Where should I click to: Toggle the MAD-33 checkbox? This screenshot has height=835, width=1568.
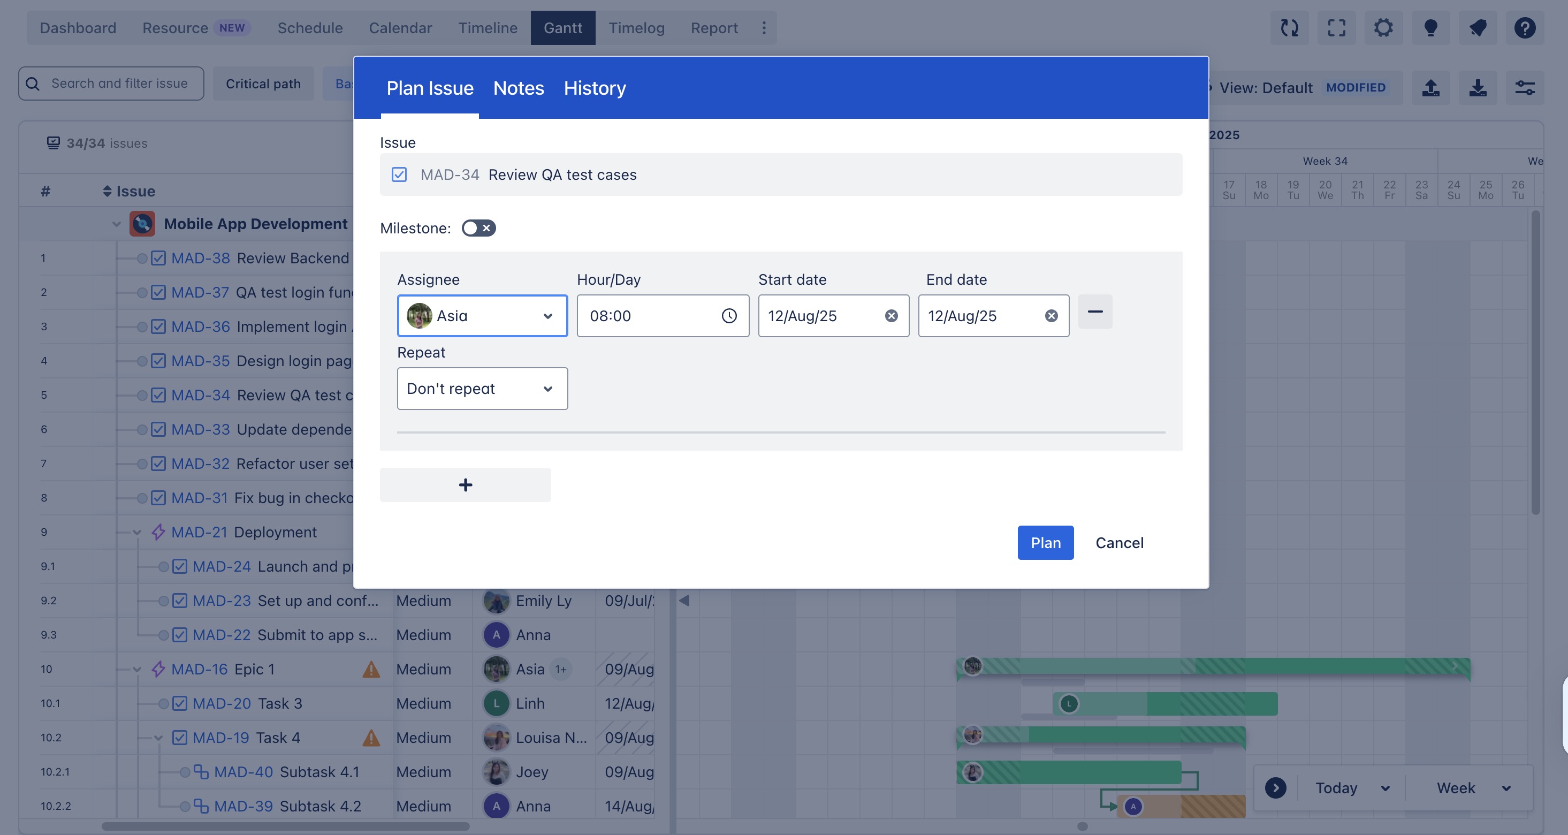coord(158,429)
